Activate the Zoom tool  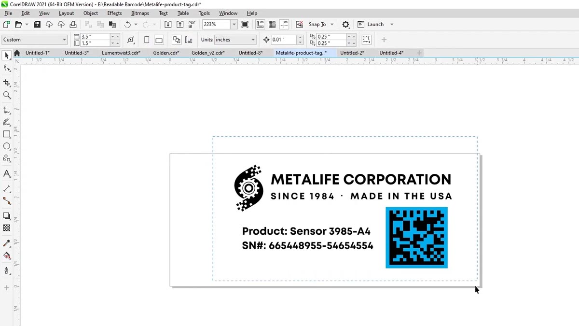point(7,95)
